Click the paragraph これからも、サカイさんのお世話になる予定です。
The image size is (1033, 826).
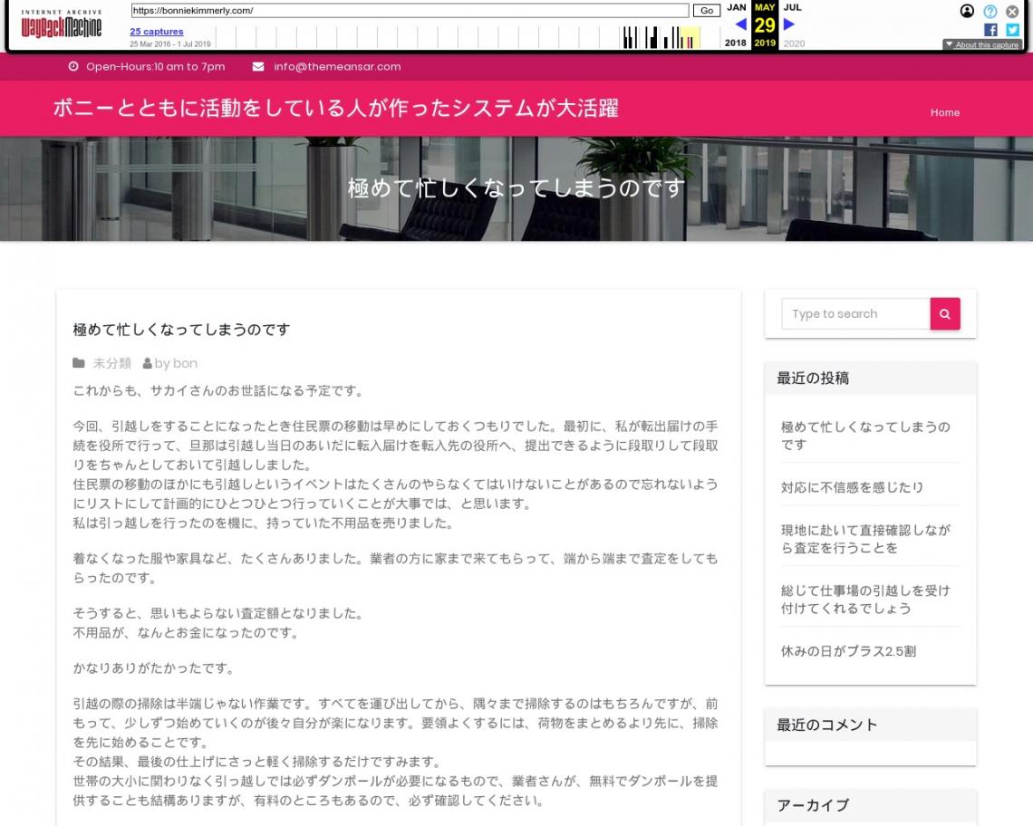[218, 390]
